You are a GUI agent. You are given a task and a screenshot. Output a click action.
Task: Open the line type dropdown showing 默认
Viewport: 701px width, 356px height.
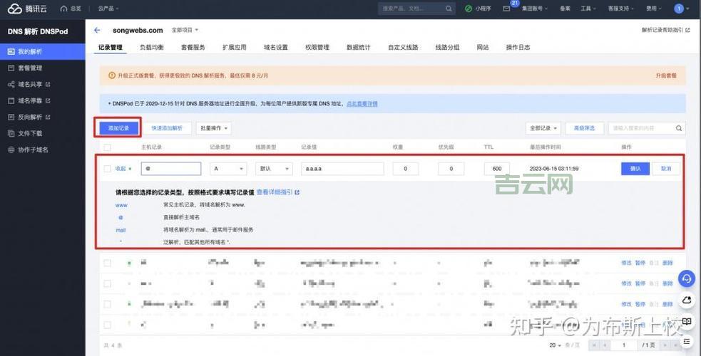pos(274,169)
